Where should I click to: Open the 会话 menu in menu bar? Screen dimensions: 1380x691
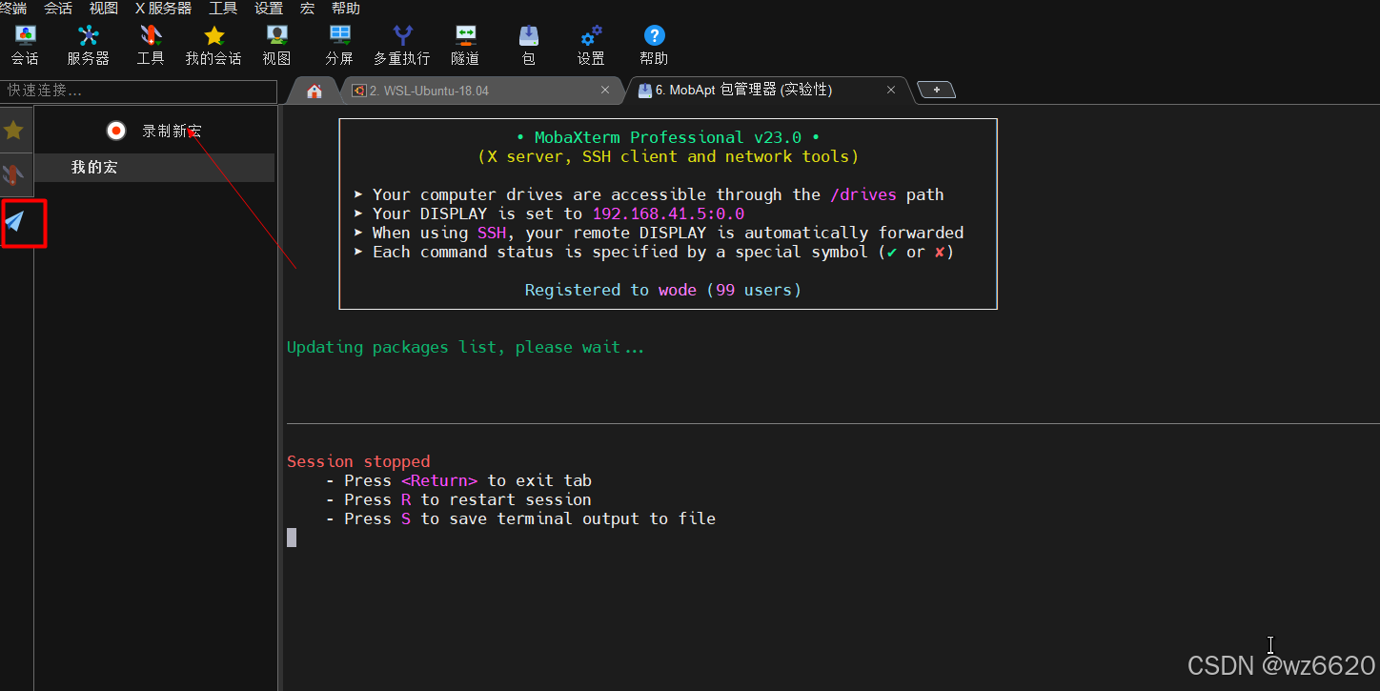click(x=58, y=9)
